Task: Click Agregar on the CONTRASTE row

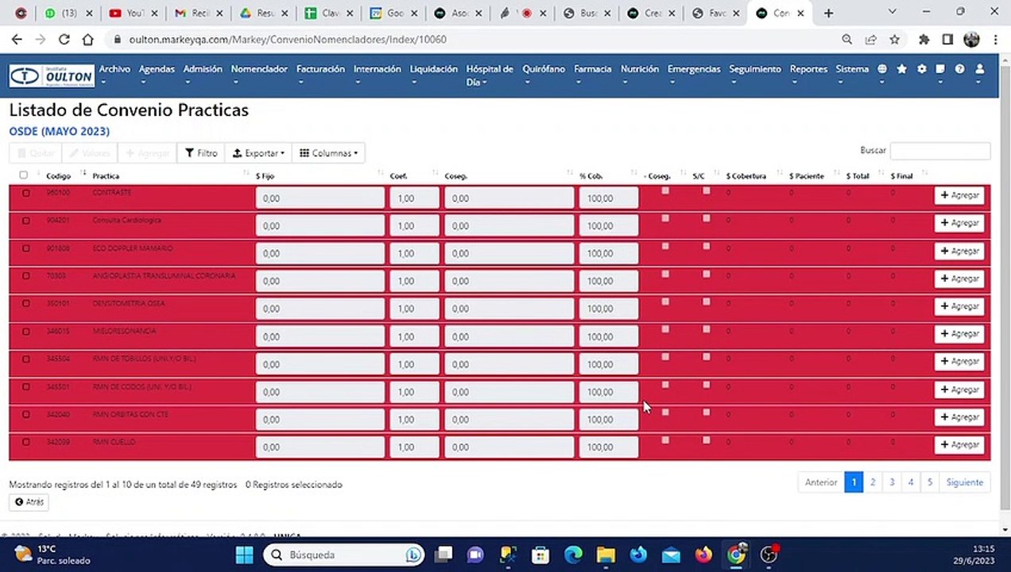Action: pos(959,195)
